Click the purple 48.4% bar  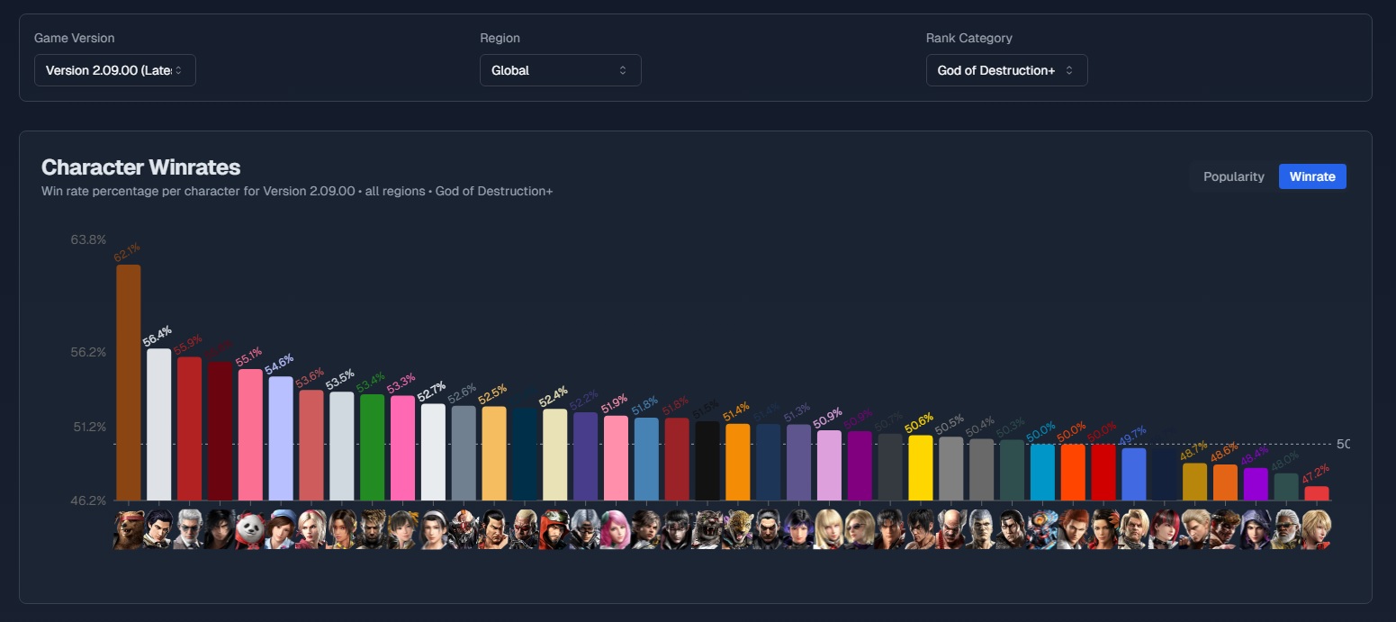[x=1256, y=484]
